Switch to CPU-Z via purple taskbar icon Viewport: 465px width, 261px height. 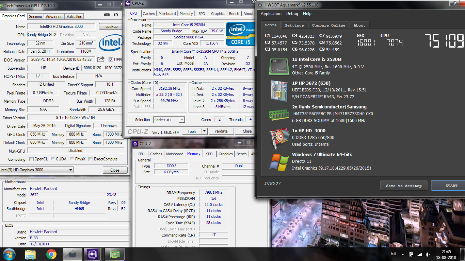92,254
